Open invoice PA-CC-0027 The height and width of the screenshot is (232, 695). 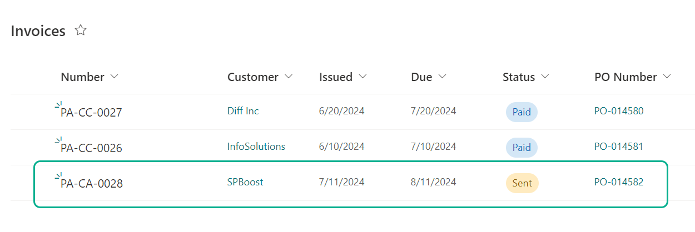[x=91, y=113]
